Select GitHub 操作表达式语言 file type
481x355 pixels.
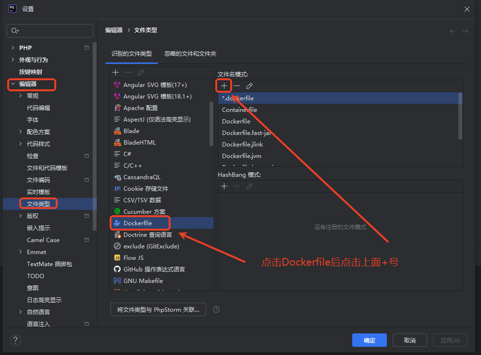[x=154, y=269]
